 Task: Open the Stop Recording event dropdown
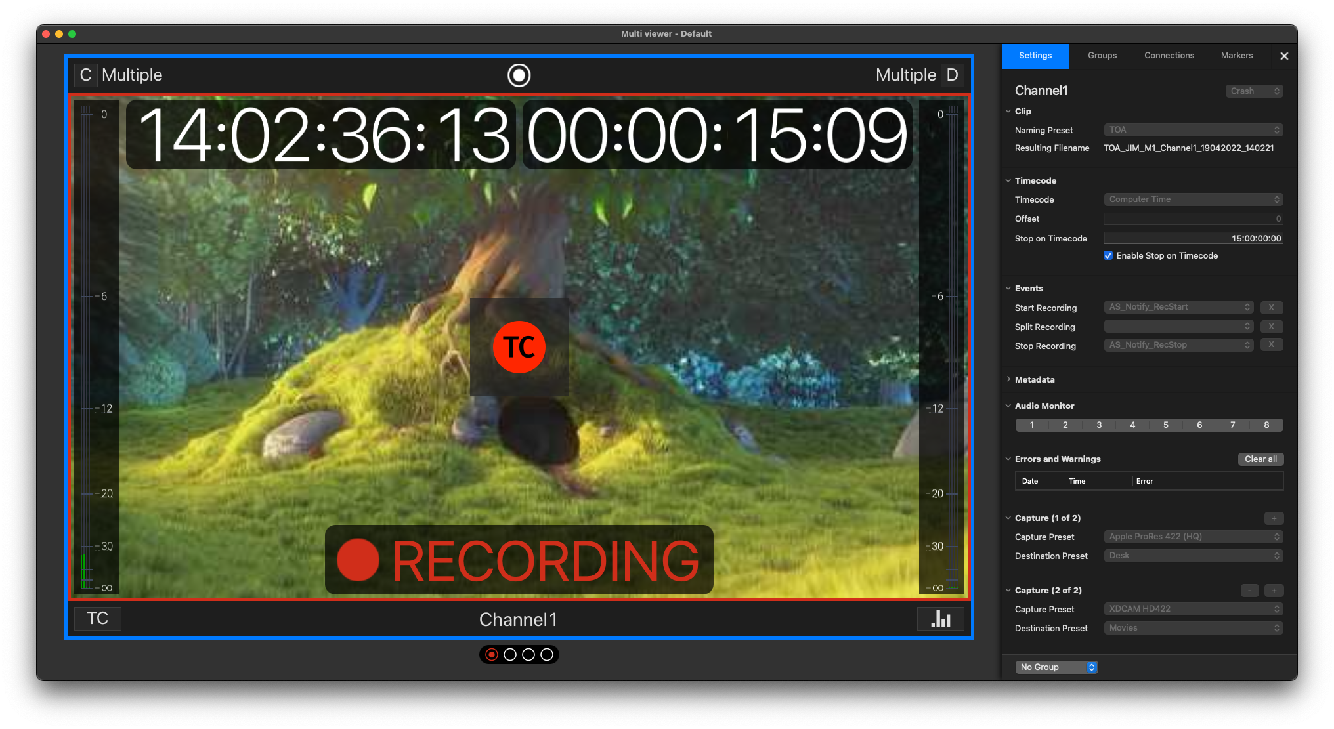pyautogui.click(x=1178, y=345)
